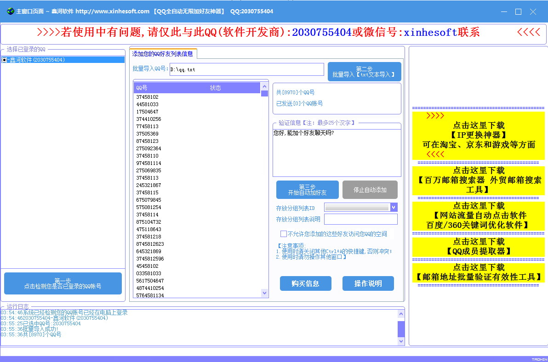Click the QQ list scrollbar up arrow

[x=264, y=86]
